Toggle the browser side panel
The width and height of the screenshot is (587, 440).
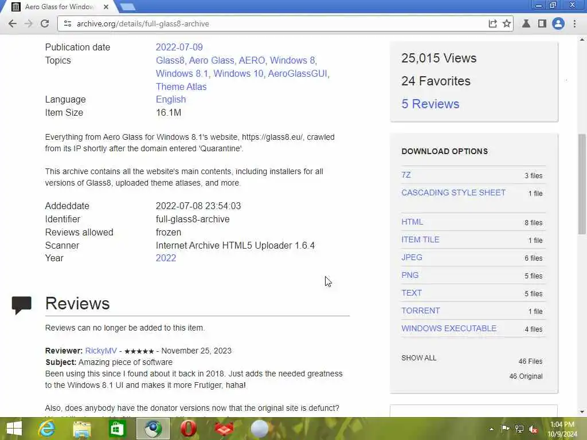[x=542, y=23]
